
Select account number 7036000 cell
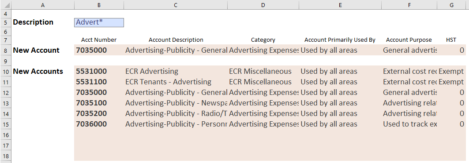click(x=99, y=124)
